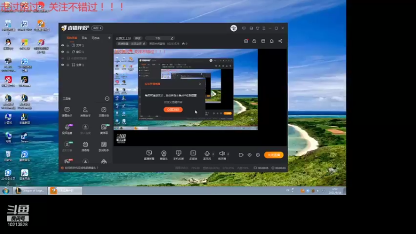
Task: Open the user avatar profile
Action: point(233,28)
